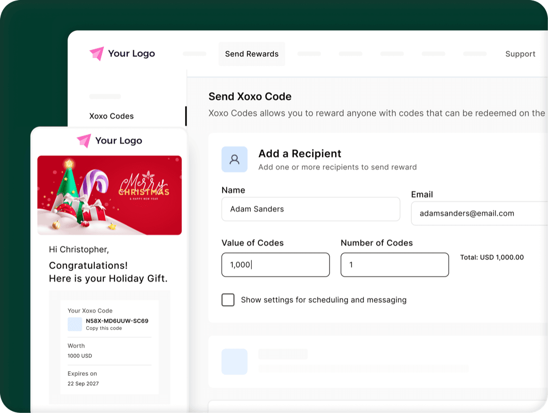This screenshot has height=413, width=548.
Task: Click the Hi Christopher greeting
Action: tap(79, 250)
